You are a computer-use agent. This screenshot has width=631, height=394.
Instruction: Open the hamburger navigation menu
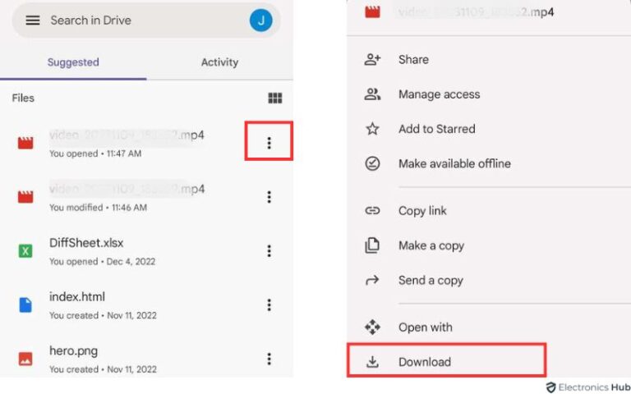point(33,20)
